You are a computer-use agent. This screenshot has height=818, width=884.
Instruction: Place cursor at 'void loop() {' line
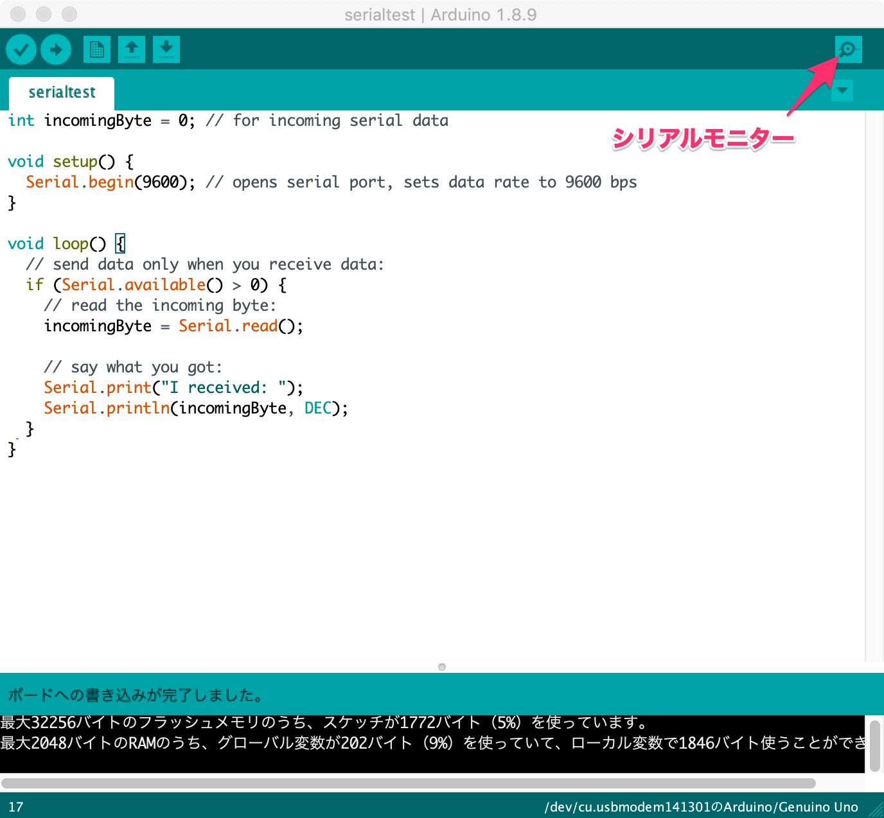pyautogui.click(x=67, y=244)
